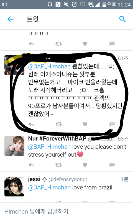Like the topmost partially visible tweet
The width and height of the screenshot is (133, 220).
(x=85, y=44)
